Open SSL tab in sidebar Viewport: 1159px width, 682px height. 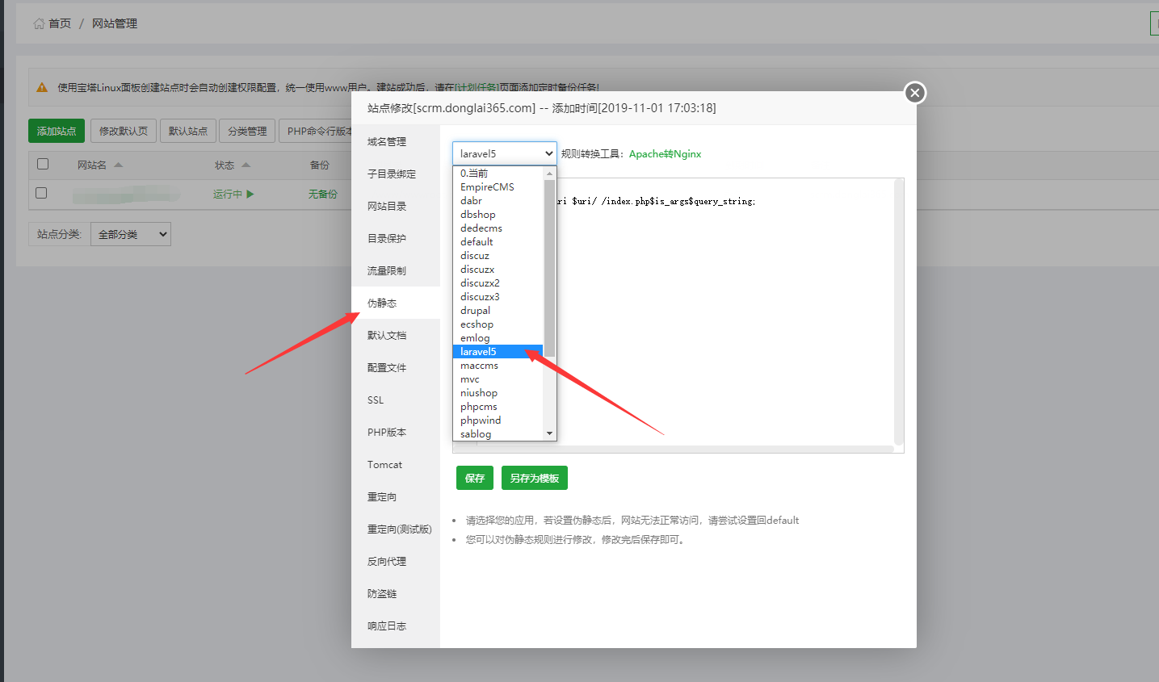pos(396,400)
